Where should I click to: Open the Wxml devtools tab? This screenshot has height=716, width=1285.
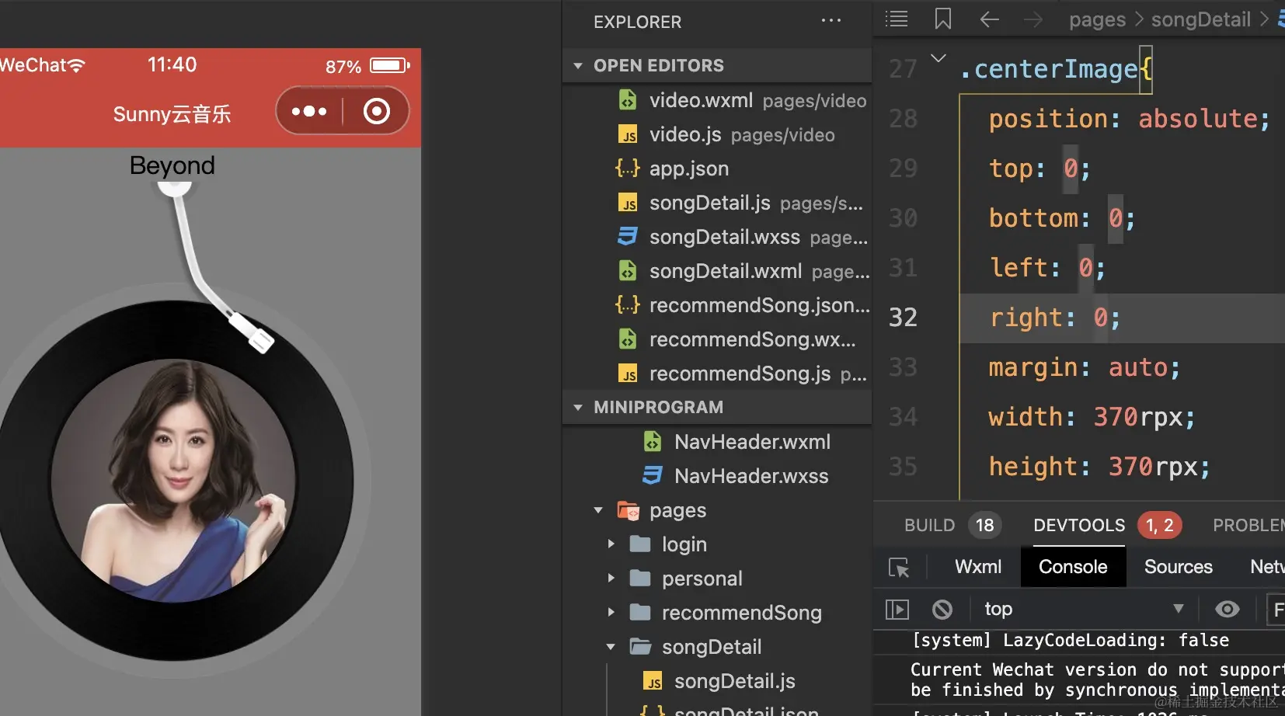[977, 567]
